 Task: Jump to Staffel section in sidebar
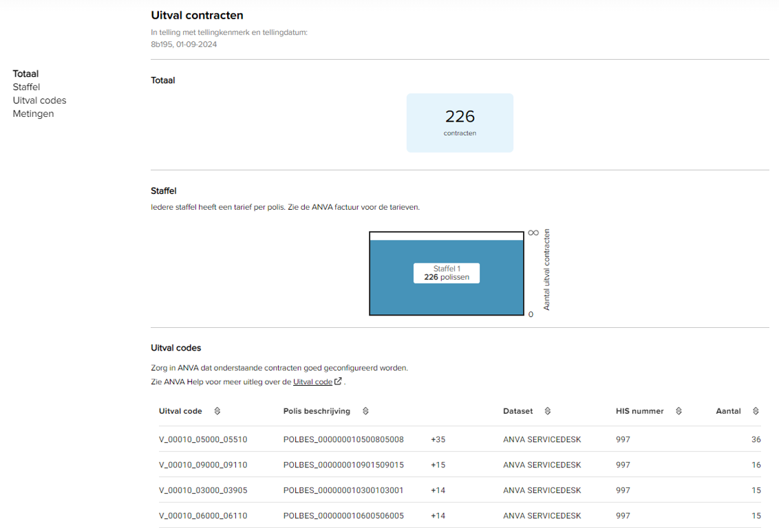pos(26,87)
